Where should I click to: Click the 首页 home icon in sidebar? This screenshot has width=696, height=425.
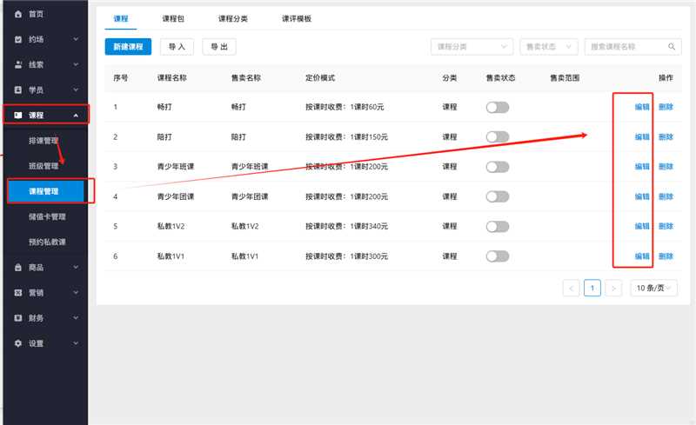click(x=18, y=14)
